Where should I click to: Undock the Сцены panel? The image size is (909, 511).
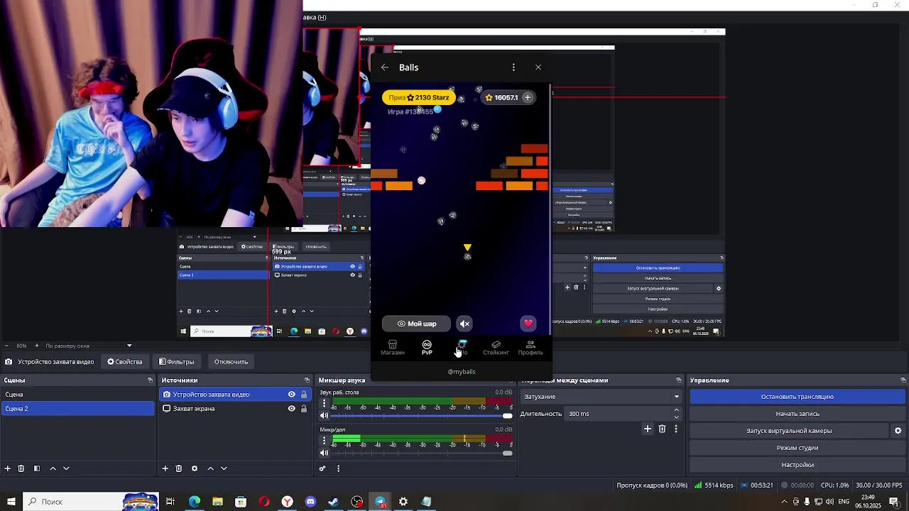point(150,380)
